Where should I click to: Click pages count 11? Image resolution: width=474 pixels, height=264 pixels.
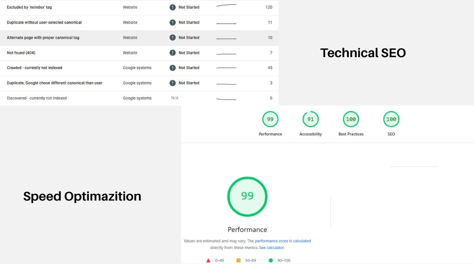tap(270, 22)
